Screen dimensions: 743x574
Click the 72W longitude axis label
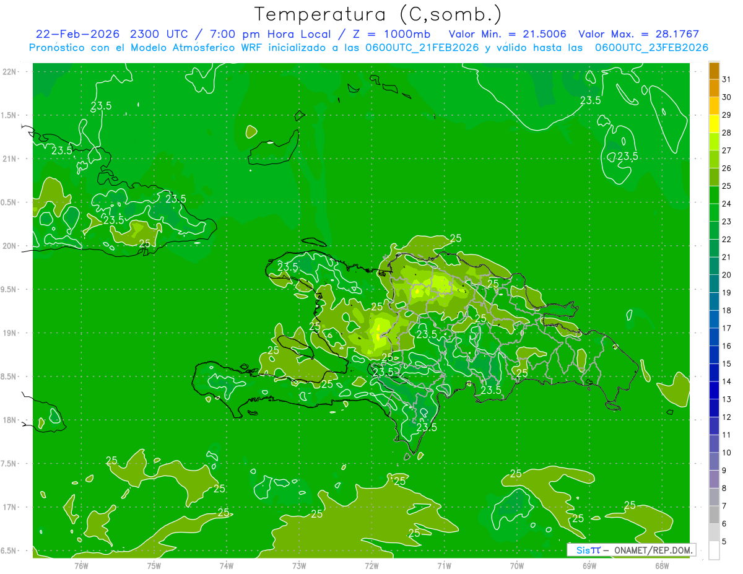pos(371,565)
